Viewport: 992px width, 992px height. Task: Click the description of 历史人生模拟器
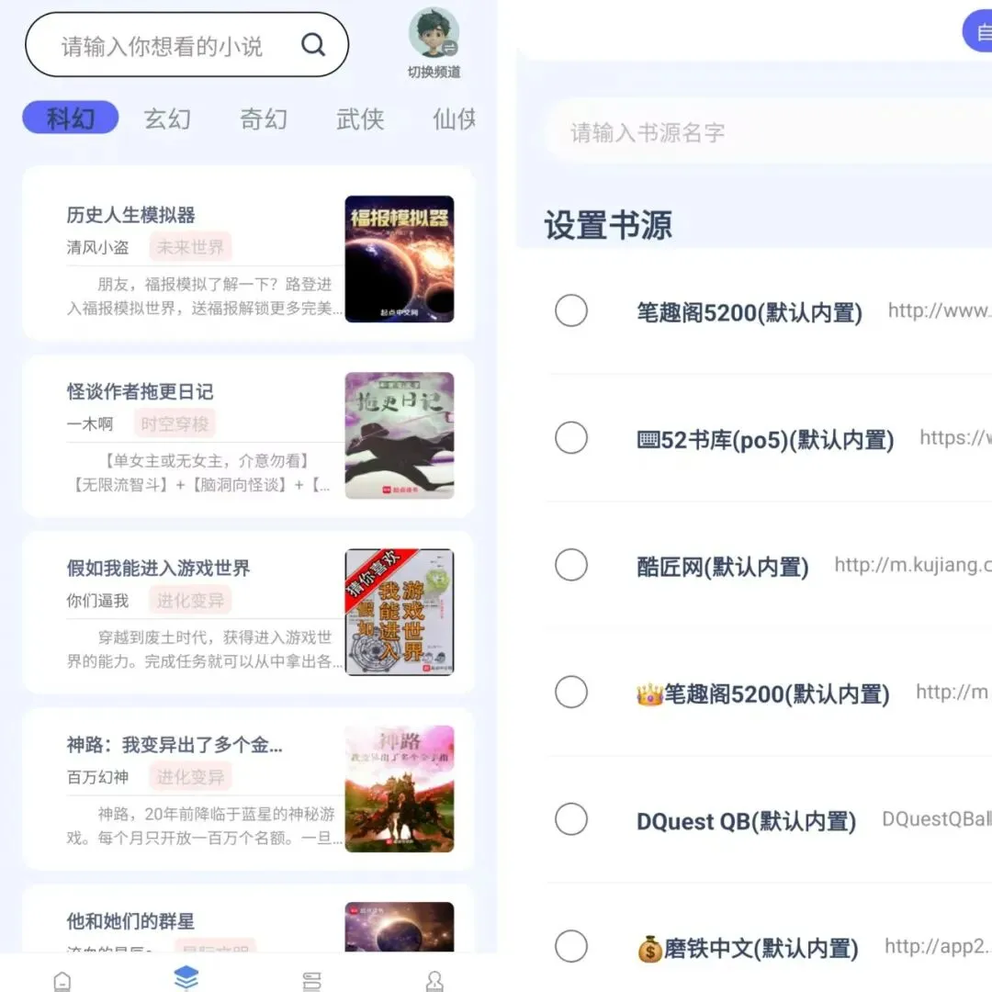(x=204, y=296)
